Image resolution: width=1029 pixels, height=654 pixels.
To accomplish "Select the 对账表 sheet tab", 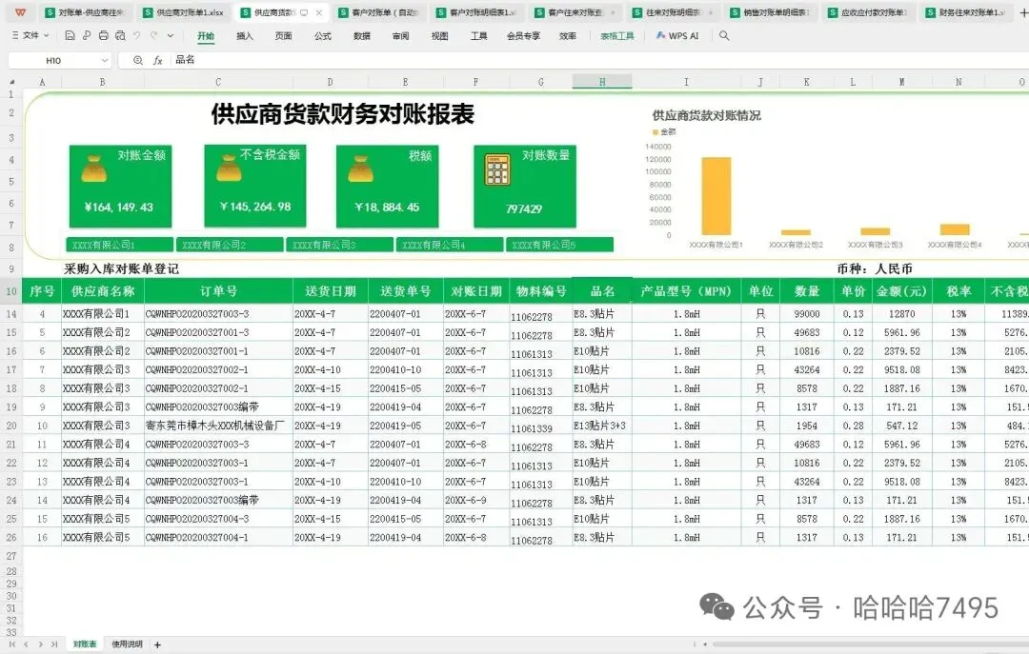I will tap(85, 644).
